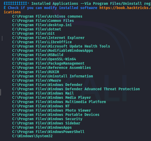This screenshot has height=141, width=151.
Task: Select Microsoft Update Health Tools path
Action: 61,46
